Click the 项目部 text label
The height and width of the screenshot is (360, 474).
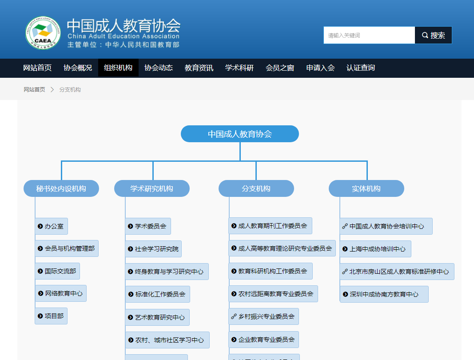point(54,316)
